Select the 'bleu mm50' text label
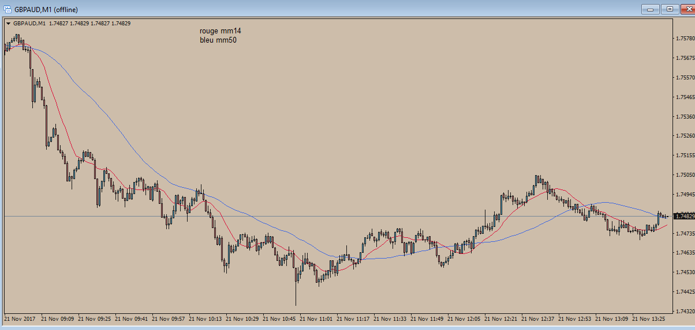Screen dimensions: 695x330 218,40
